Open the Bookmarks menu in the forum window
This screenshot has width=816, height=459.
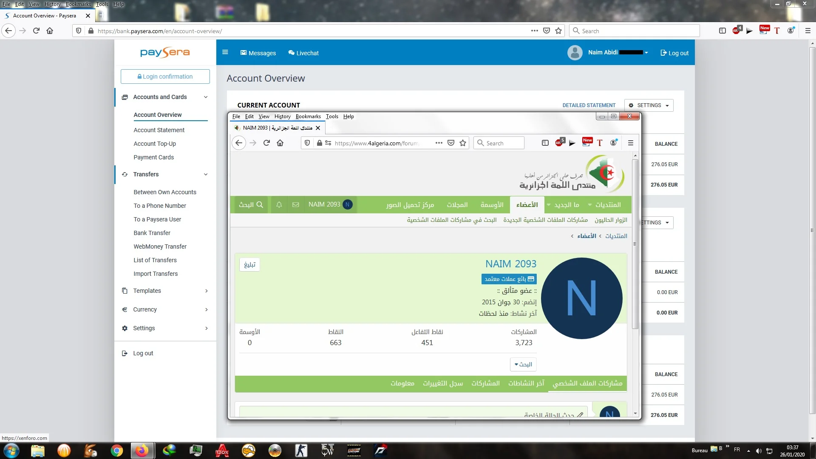tap(308, 116)
